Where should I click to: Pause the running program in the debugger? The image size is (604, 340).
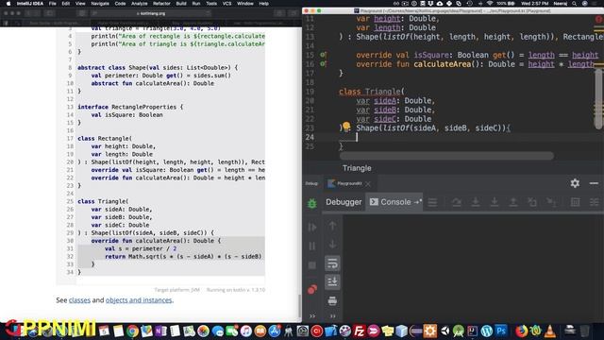tap(312, 246)
